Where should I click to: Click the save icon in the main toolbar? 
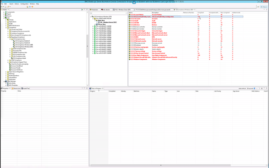click(x=6, y=7)
